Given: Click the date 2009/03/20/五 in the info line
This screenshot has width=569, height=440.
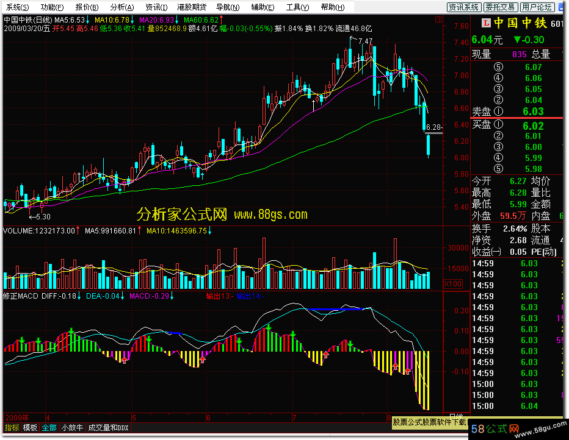Looking at the screenshot, I should (x=27, y=29).
